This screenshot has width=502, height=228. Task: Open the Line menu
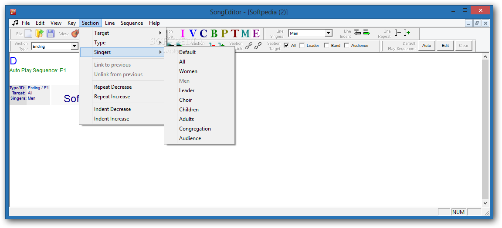tap(110, 23)
